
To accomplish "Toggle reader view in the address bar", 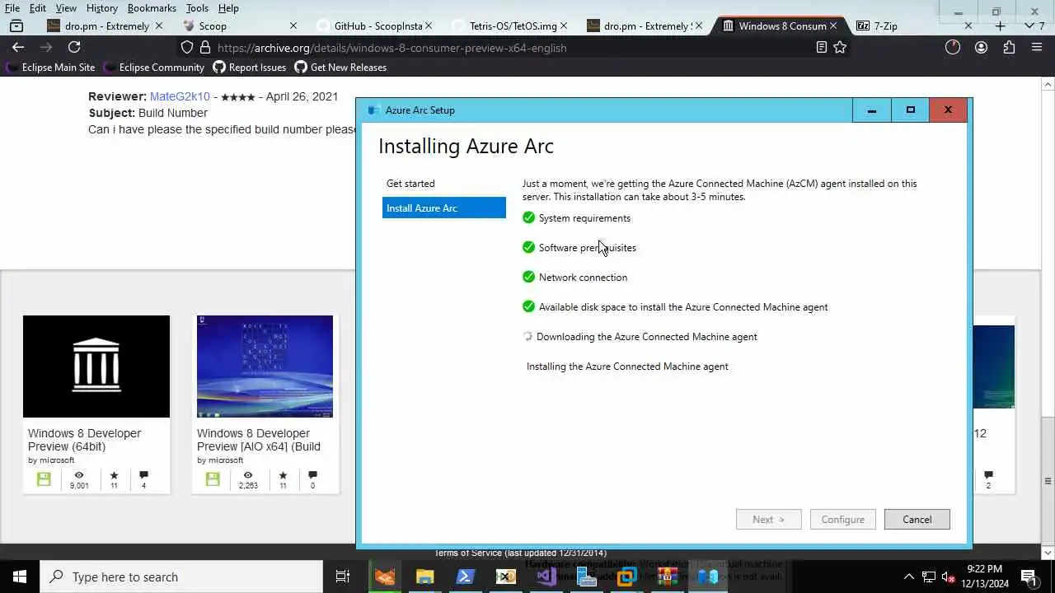I will 821,48.
